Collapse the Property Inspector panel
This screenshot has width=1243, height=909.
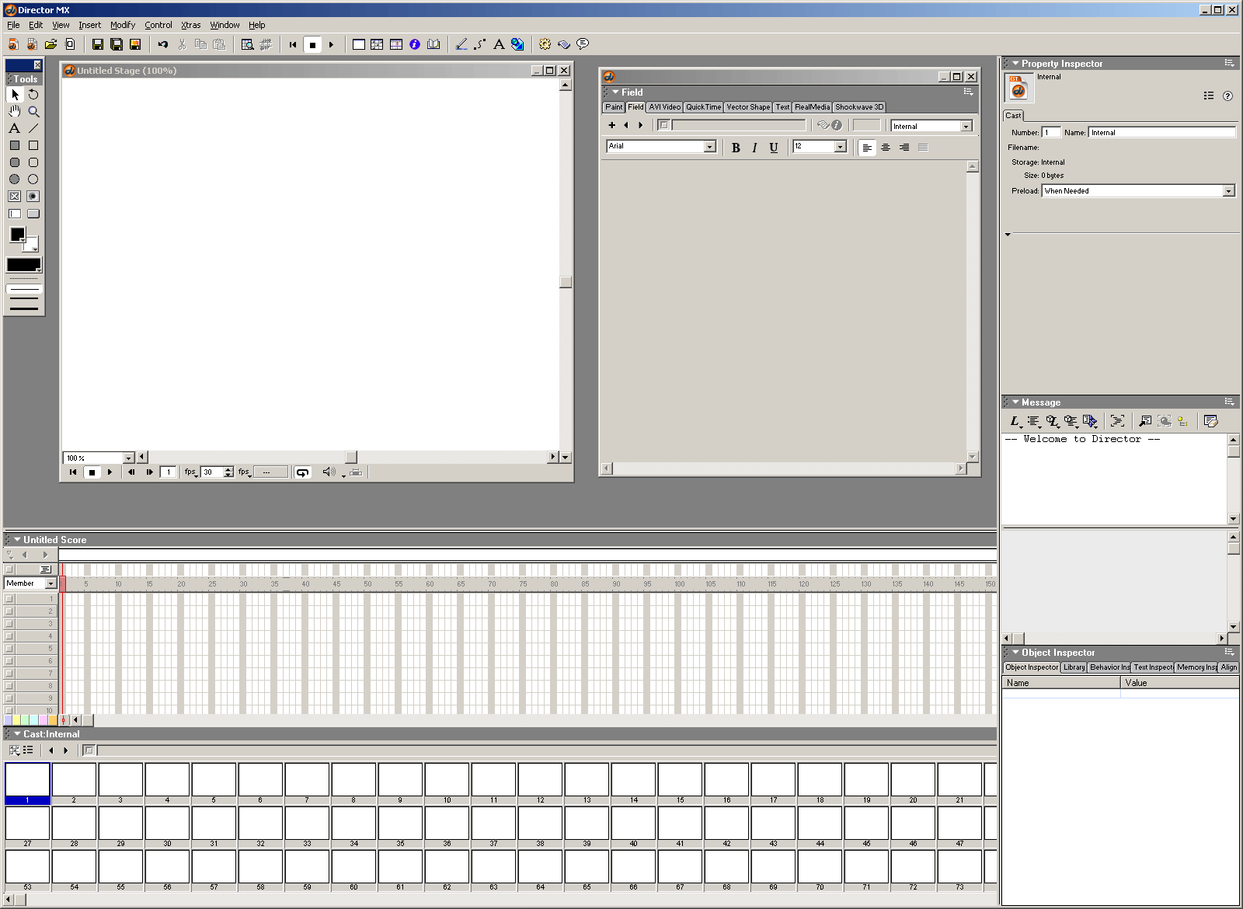pos(1015,64)
